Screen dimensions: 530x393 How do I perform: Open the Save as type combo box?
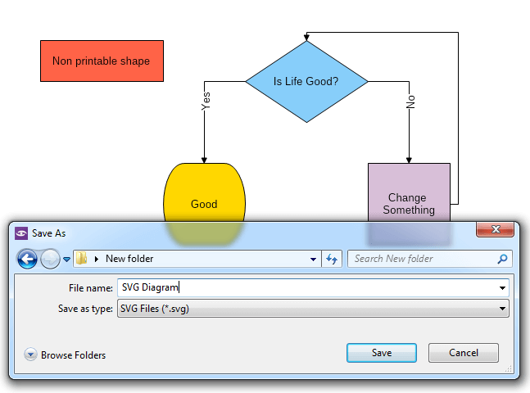click(x=312, y=309)
